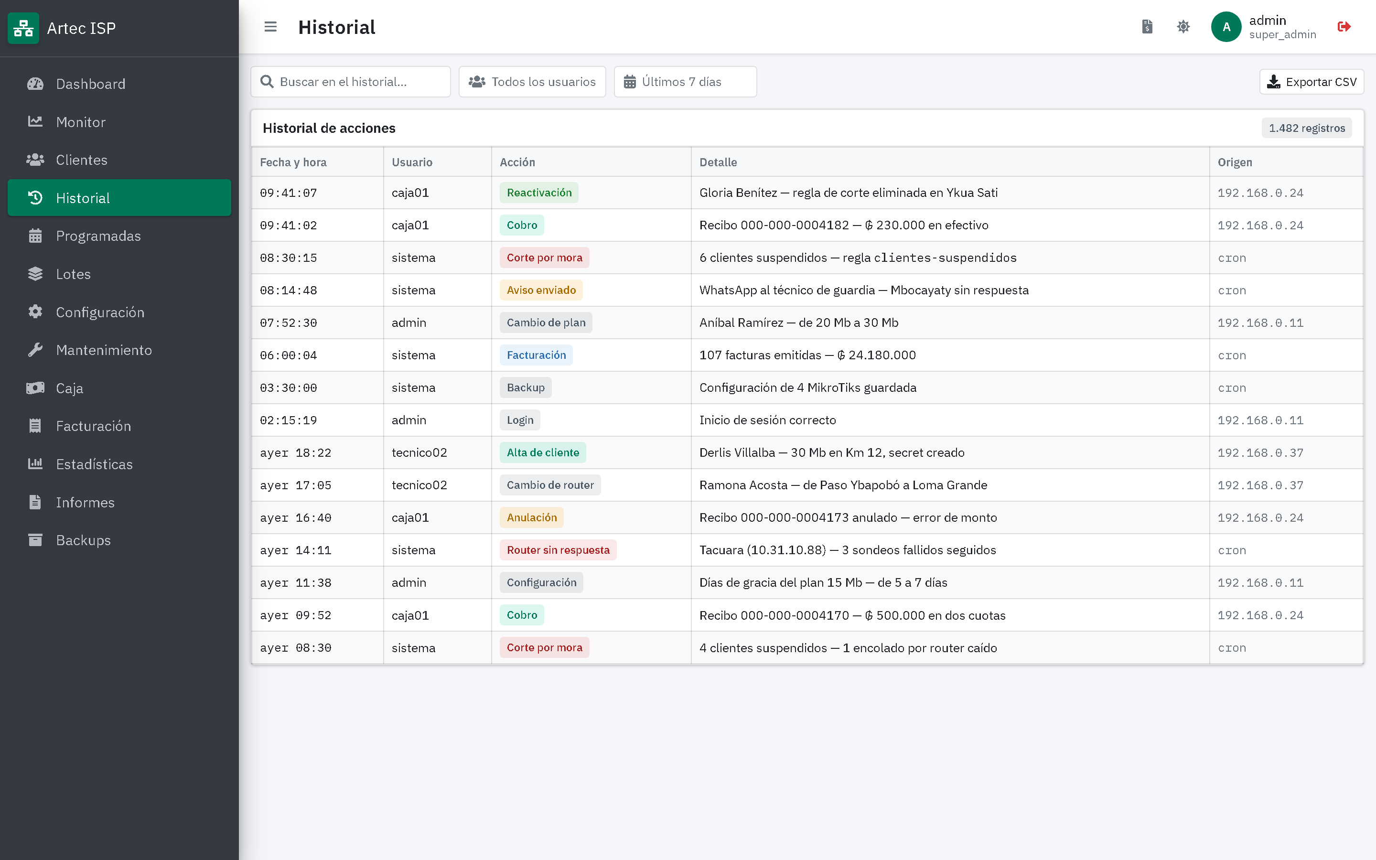Select the Cambio de router badge
Image resolution: width=1376 pixels, height=860 pixels.
point(550,485)
